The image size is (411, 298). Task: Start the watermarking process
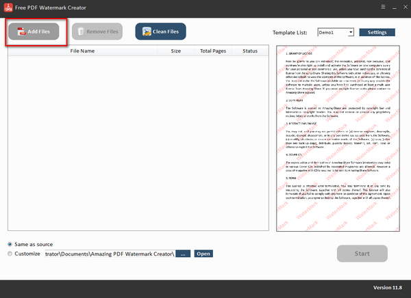pos(362,254)
